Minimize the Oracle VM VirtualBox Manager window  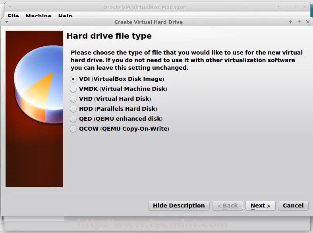coord(287,7)
